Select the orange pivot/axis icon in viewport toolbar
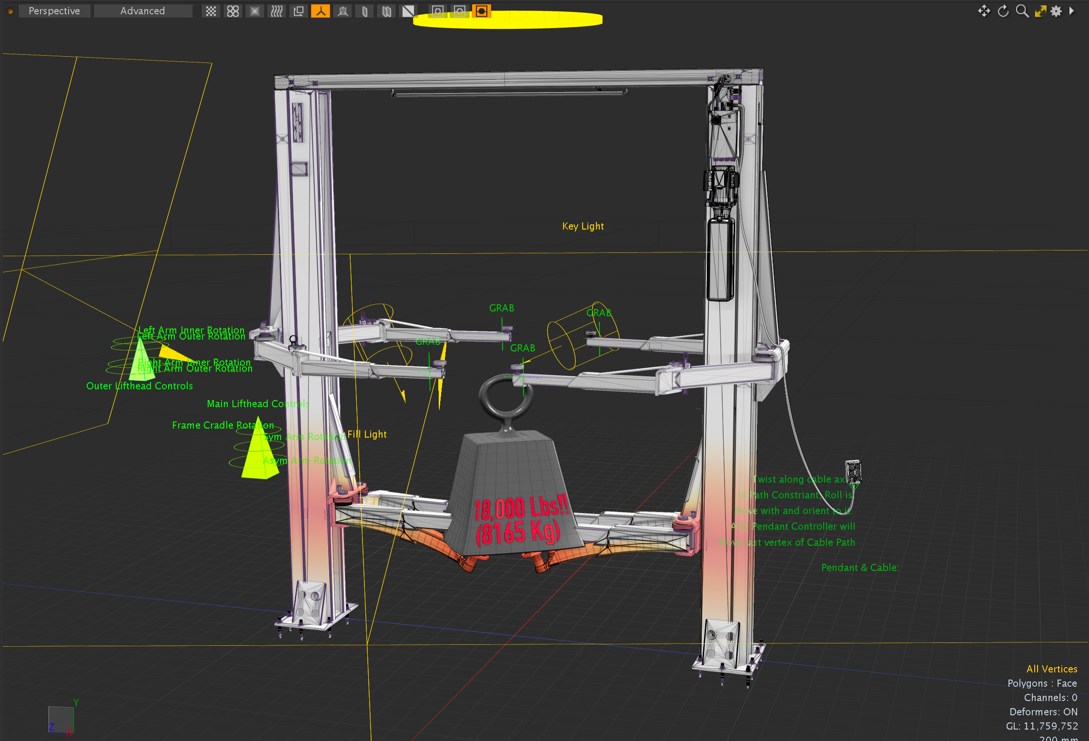Screen dimensions: 1089x741 (x=321, y=10)
